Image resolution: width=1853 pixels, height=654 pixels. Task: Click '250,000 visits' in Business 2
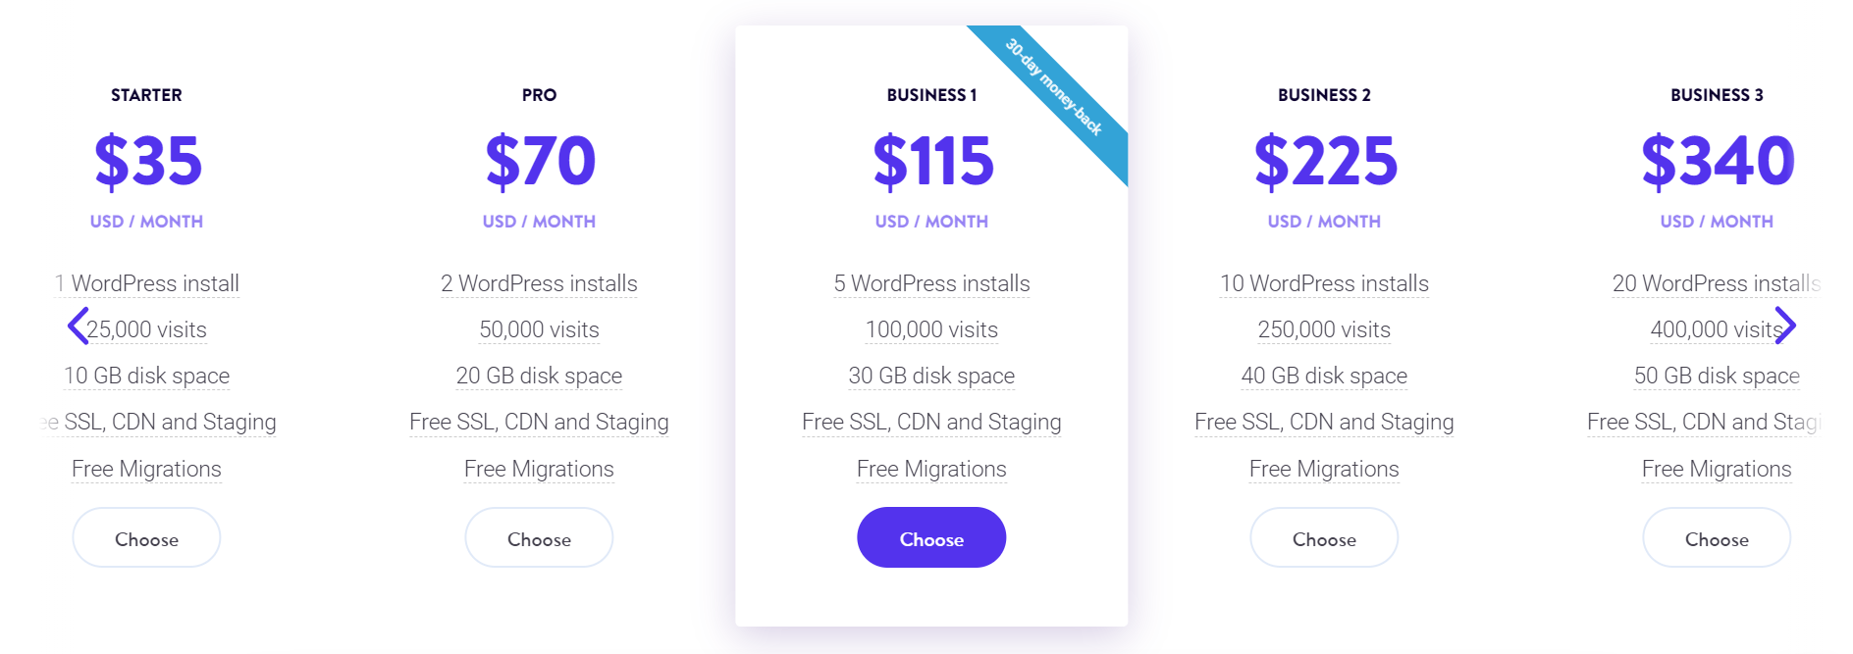(x=1324, y=329)
